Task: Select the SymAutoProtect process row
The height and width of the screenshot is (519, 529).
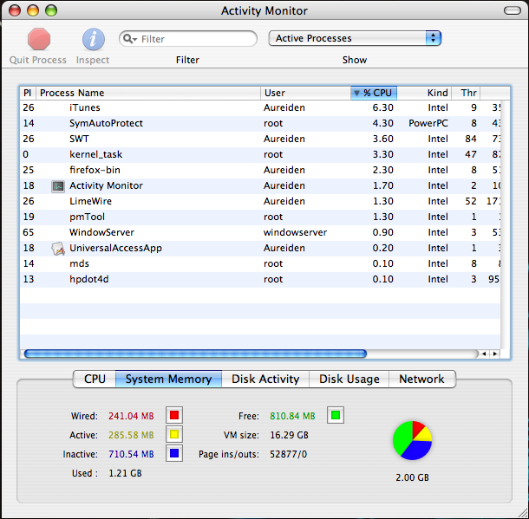Action: click(x=260, y=123)
